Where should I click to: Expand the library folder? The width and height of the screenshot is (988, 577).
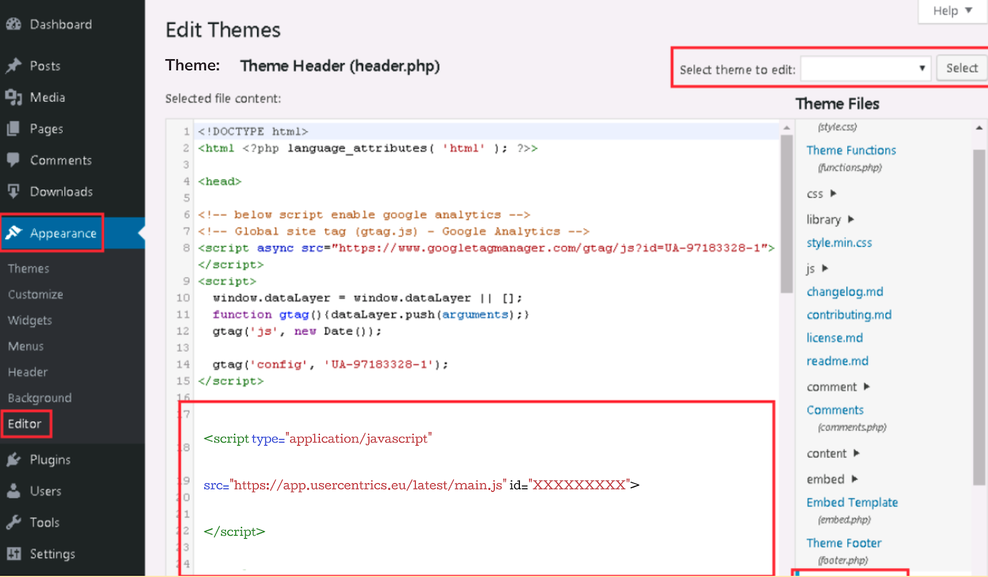pyautogui.click(x=830, y=219)
